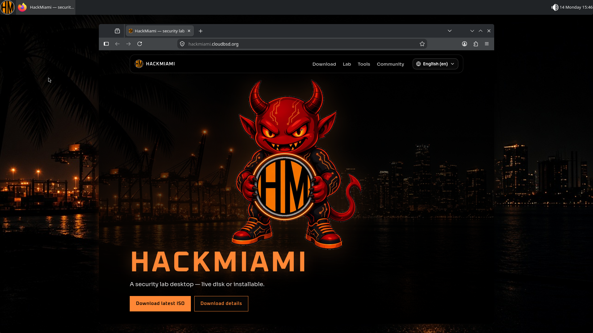
Task: Open the Firefox account icon
Action: coord(465,44)
